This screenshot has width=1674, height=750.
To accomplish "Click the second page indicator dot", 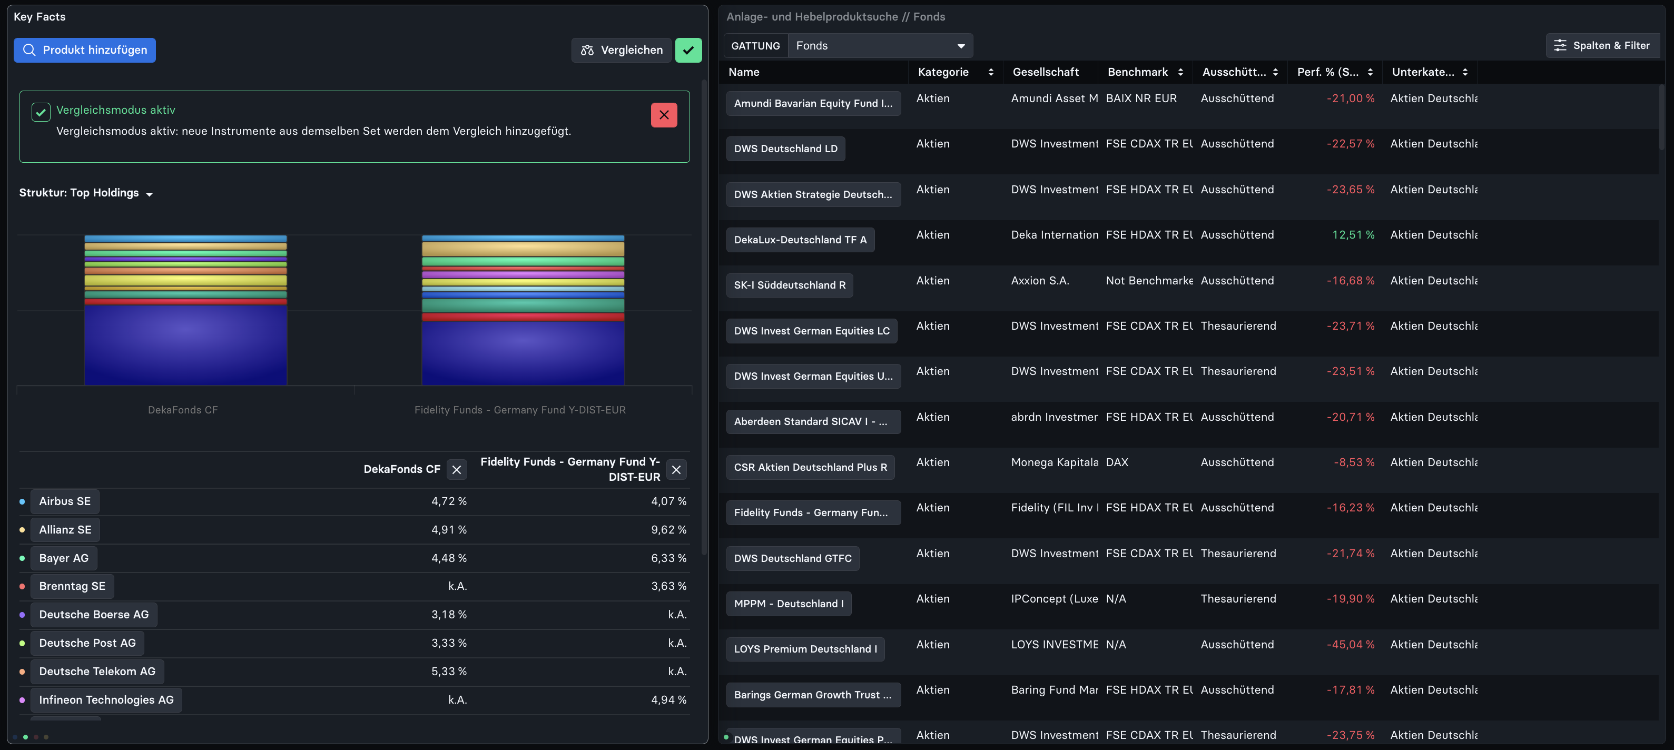I will pyautogui.click(x=25, y=737).
